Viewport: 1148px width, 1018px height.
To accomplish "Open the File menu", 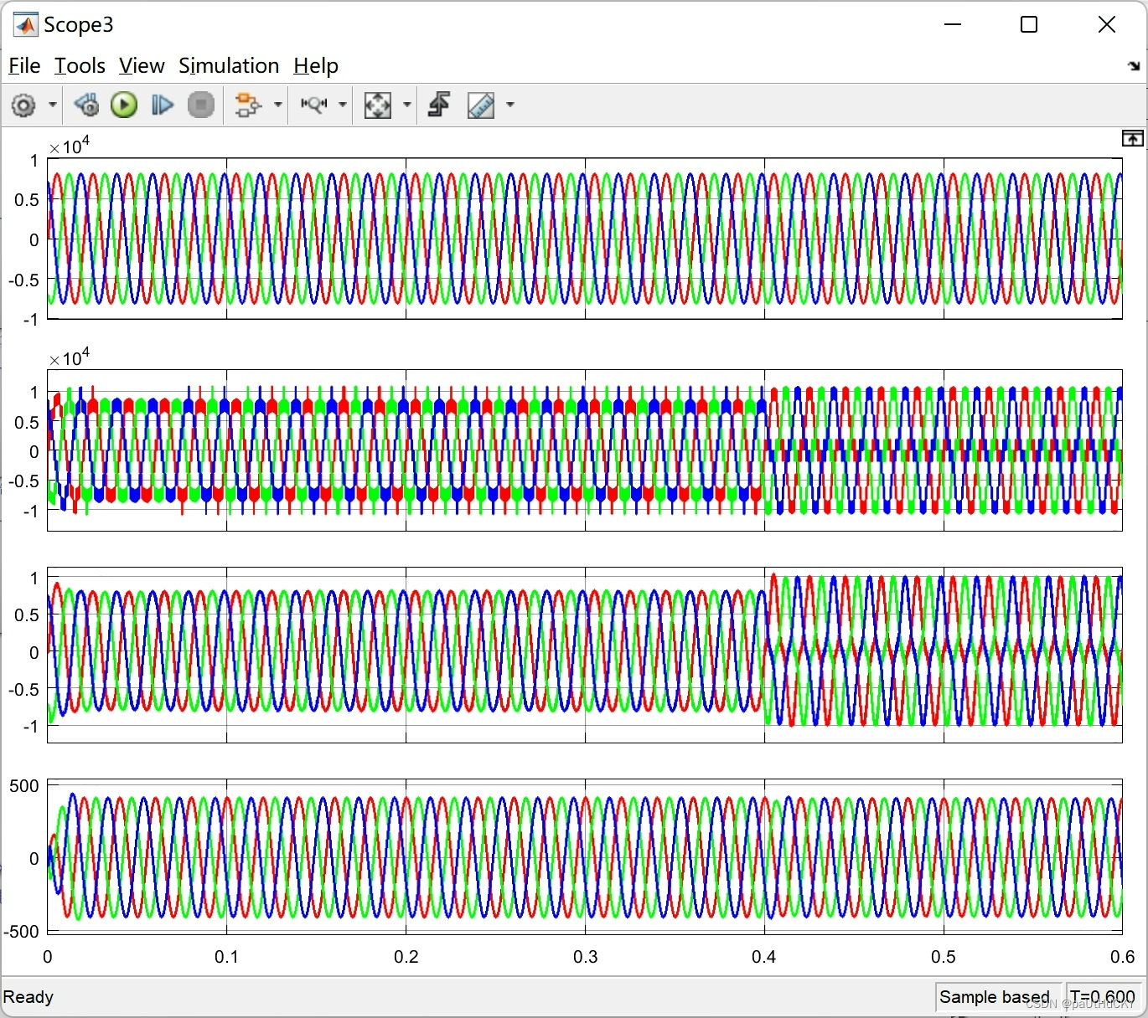I will point(24,66).
